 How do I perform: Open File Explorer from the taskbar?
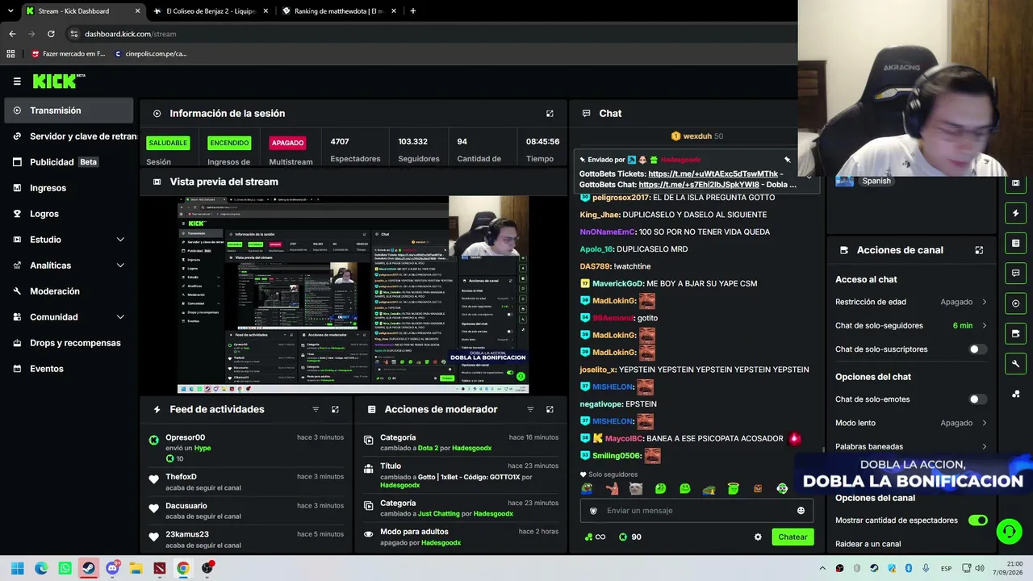[x=136, y=568]
